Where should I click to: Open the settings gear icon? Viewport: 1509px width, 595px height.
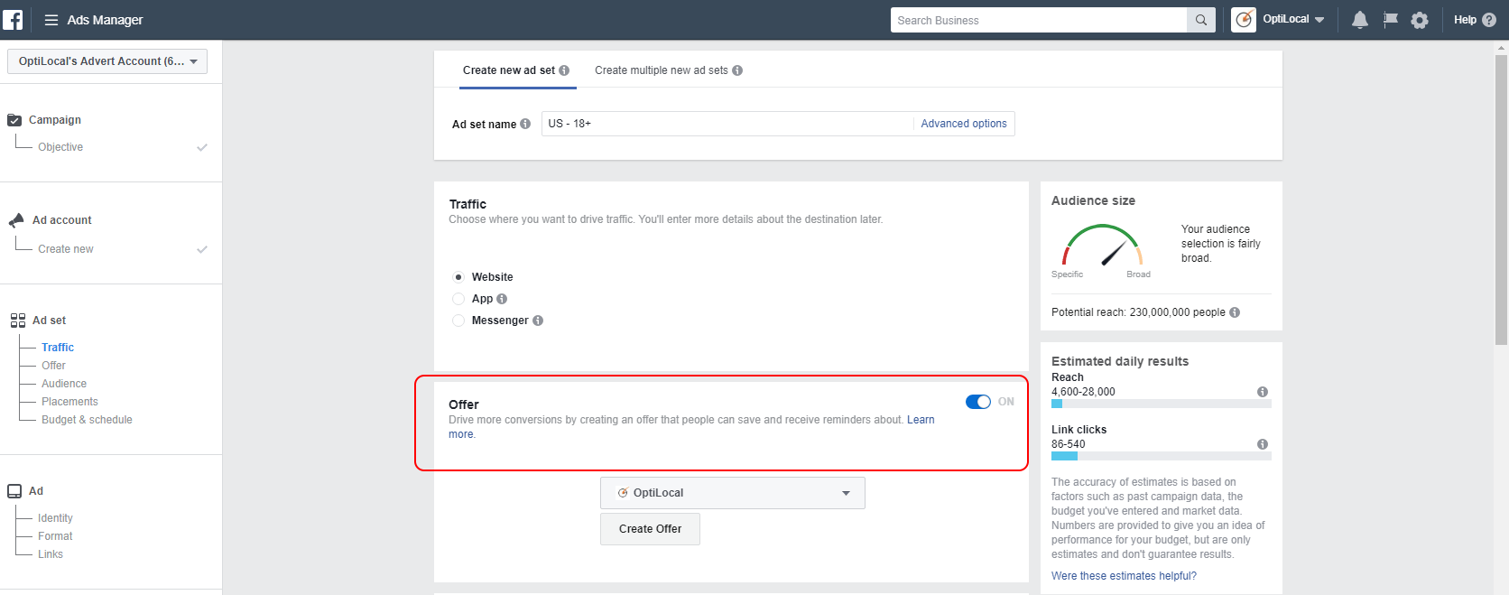(1420, 20)
